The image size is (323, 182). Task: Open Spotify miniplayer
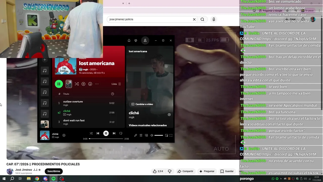(167, 135)
